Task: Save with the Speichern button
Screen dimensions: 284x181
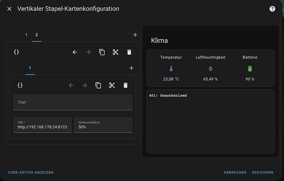Action: 263,172
